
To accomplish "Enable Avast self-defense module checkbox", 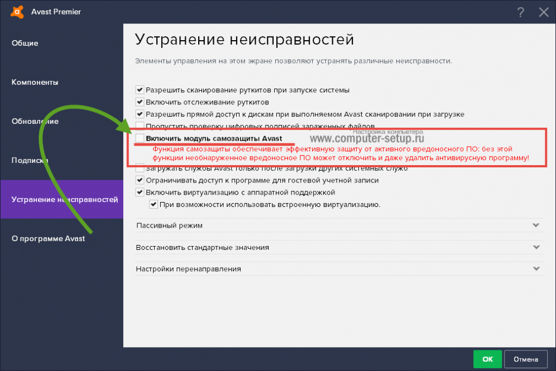I will point(140,138).
